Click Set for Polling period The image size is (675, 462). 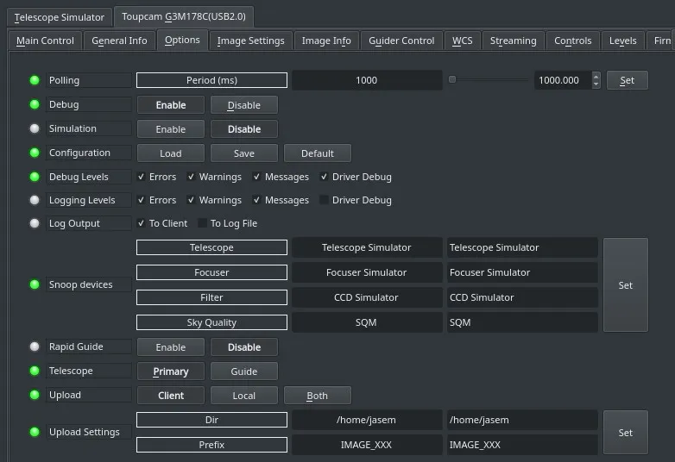click(627, 80)
